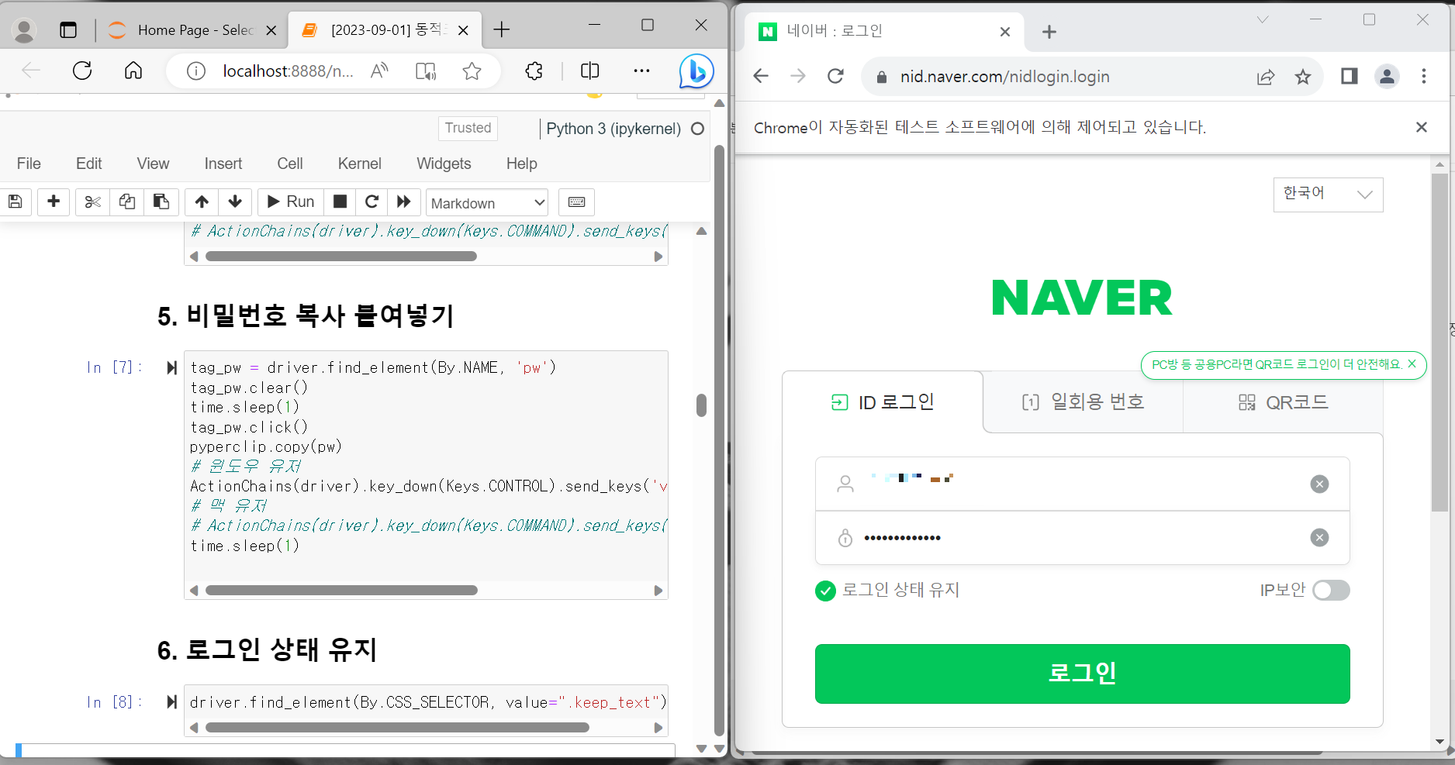Viewport: 1455px width, 765px height.
Task: Move selected cell up with the arrow icon
Action: tap(202, 202)
